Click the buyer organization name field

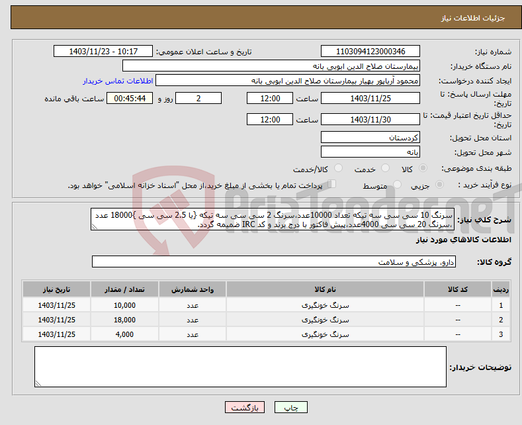point(271,66)
